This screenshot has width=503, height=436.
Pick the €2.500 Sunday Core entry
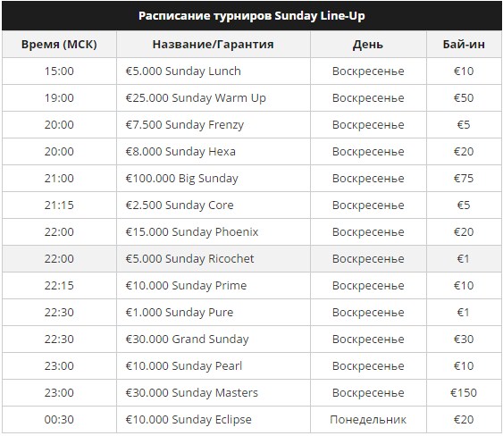tap(180, 205)
